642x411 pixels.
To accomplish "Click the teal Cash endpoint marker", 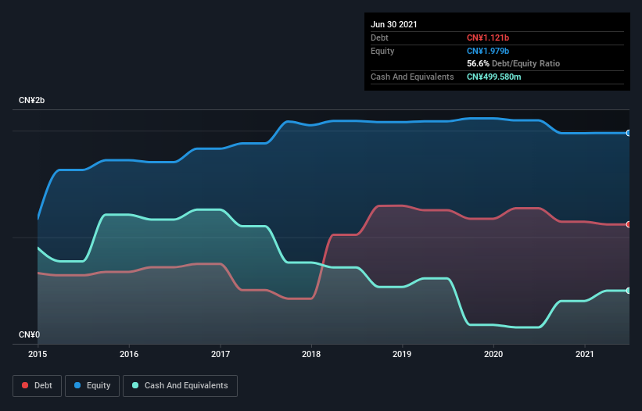I will tap(629, 291).
